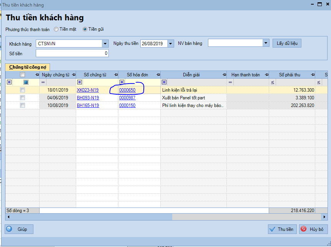Expand the NV bán hàng dropdown
This screenshot has height=247, width=331.
266,43
